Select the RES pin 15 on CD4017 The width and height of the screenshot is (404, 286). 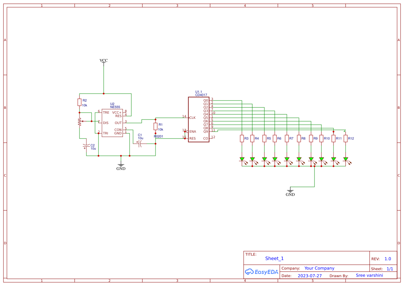coord(190,137)
